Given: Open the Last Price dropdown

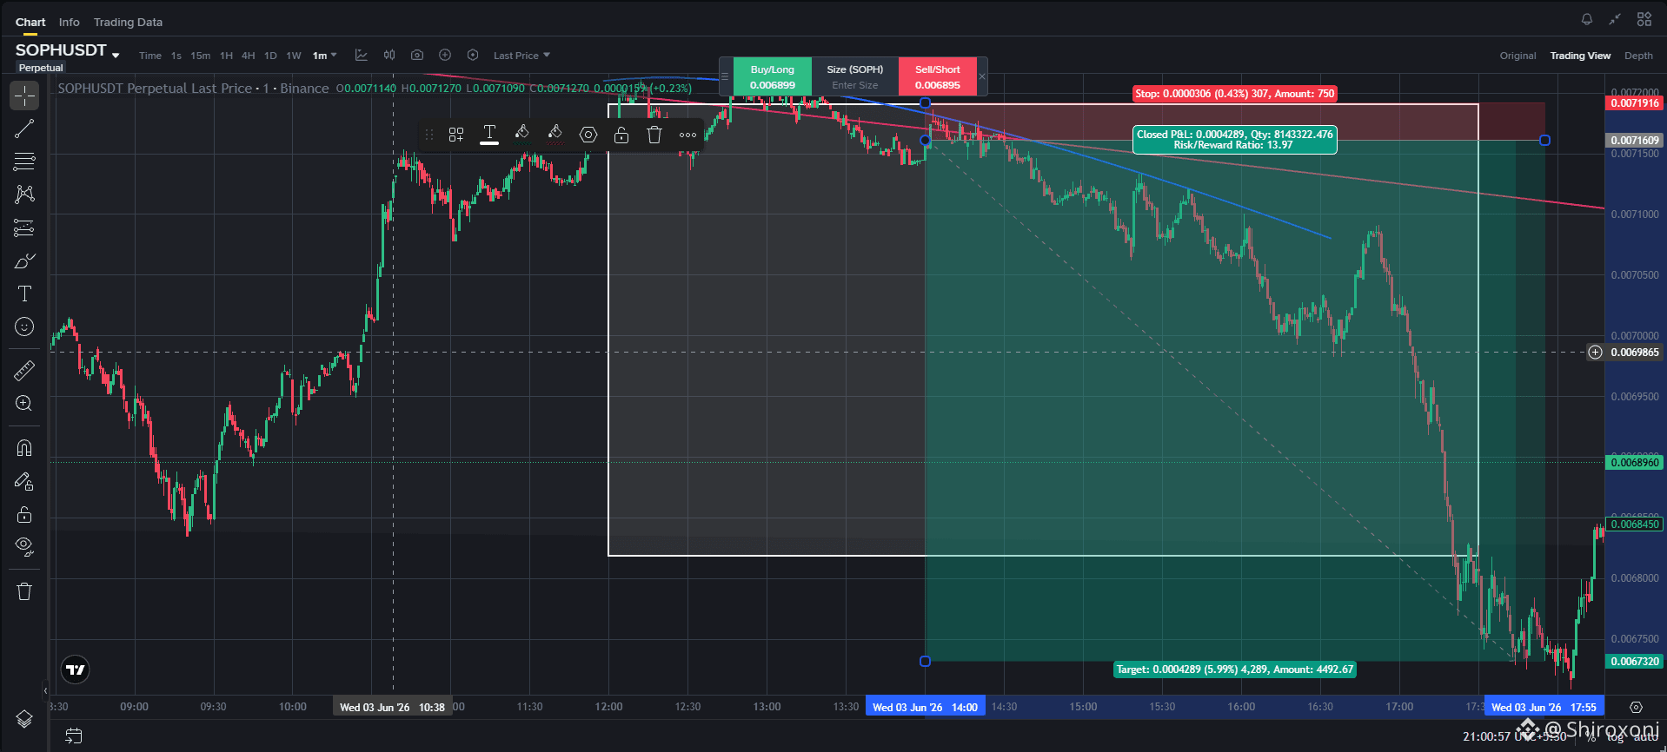Looking at the screenshot, I should point(521,56).
